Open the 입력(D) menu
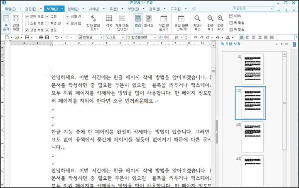The width and height of the screenshot is (299, 188). (73, 9)
